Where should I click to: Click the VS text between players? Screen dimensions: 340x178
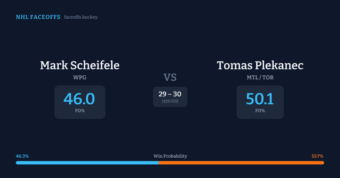[x=170, y=77]
